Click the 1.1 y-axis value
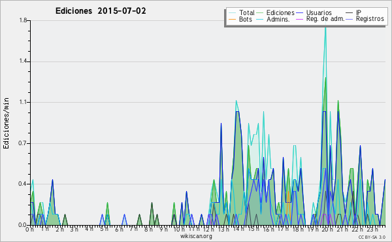 pyautogui.click(x=23, y=102)
